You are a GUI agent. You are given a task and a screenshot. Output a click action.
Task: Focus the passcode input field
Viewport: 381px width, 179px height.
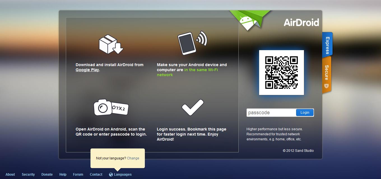(271, 113)
